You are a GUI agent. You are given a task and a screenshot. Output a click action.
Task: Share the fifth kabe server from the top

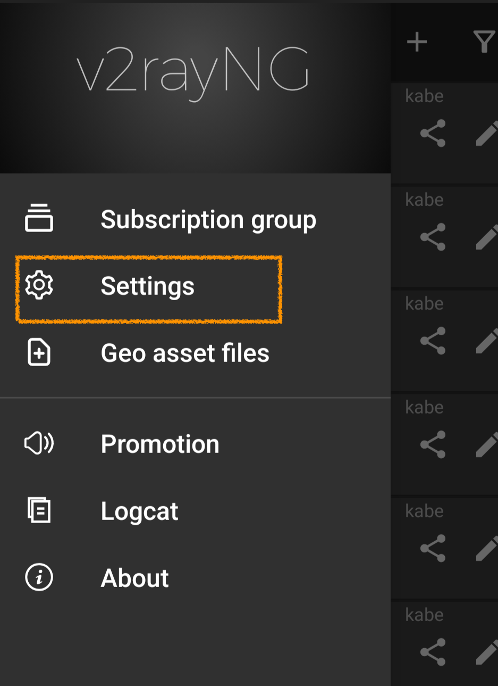tap(433, 548)
